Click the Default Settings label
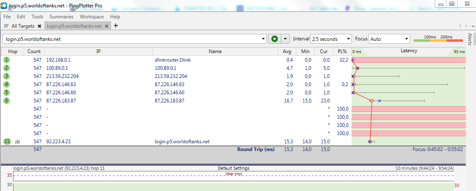This screenshot has width=476, height=191. click(233, 168)
